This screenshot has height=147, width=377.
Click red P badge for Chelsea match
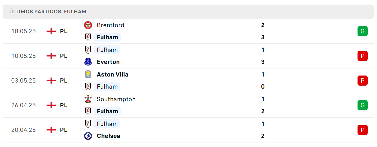[363, 130]
